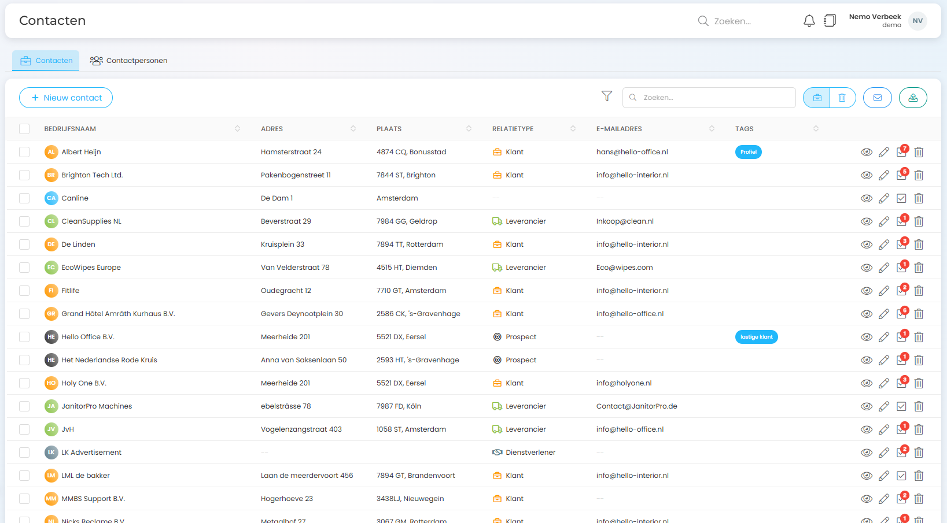This screenshot has height=523, width=947.
Task: Sort the Relatietype column
Action: pyautogui.click(x=573, y=129)
